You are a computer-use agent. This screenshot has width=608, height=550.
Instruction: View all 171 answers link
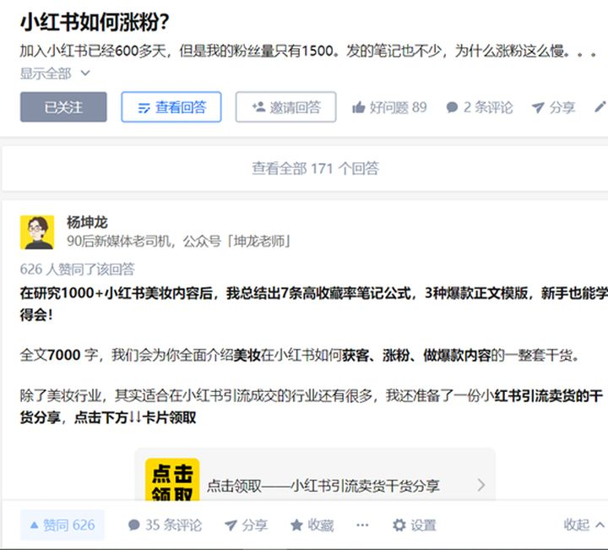(x=315, y=169)
